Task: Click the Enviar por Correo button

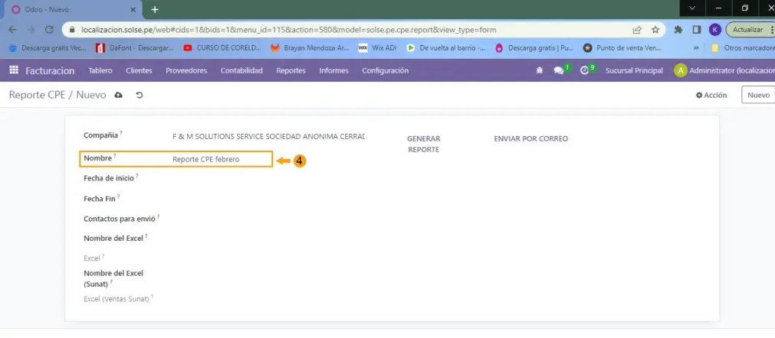Action: point(530,138)
